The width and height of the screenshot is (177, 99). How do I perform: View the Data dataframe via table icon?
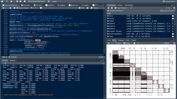click(173, 16)
